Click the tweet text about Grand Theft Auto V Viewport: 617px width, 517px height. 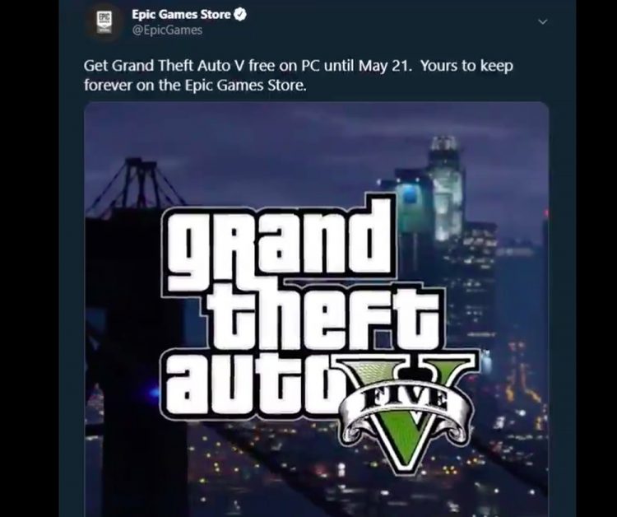pyautogui.click(x=299, y=75)
